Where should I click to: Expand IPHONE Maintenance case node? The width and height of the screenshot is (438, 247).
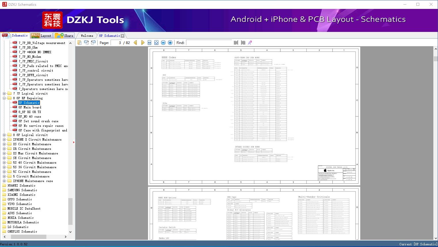[4, 181]
